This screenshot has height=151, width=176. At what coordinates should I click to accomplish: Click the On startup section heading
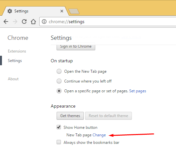click(62, 61)
